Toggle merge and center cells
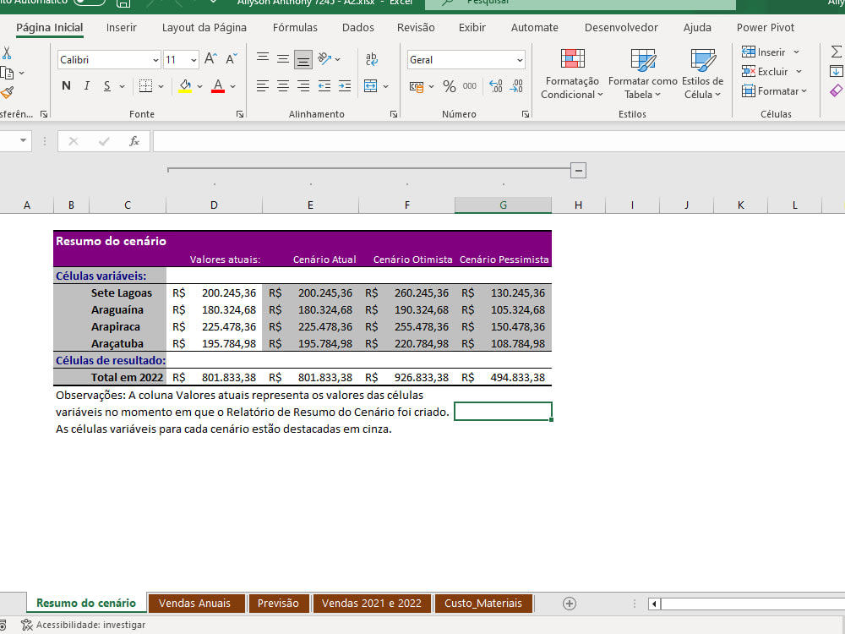The width and height of the screenshot is (845, 634). [x=370, y=85]
